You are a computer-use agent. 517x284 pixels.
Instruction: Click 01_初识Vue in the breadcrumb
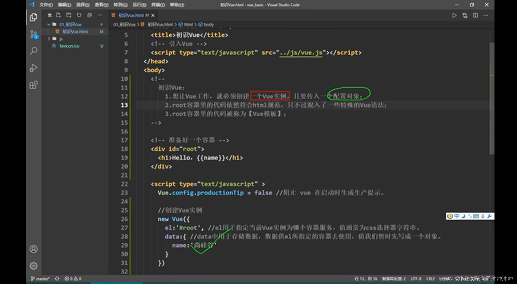[124, 24]
